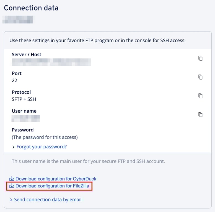Screen dimensions: 215x212
Task: Download configuration for CyberDuck
Action: (56, 179)
